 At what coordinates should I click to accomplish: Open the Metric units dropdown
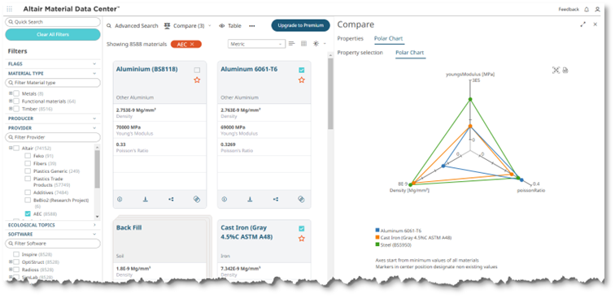tap(256, 44)
